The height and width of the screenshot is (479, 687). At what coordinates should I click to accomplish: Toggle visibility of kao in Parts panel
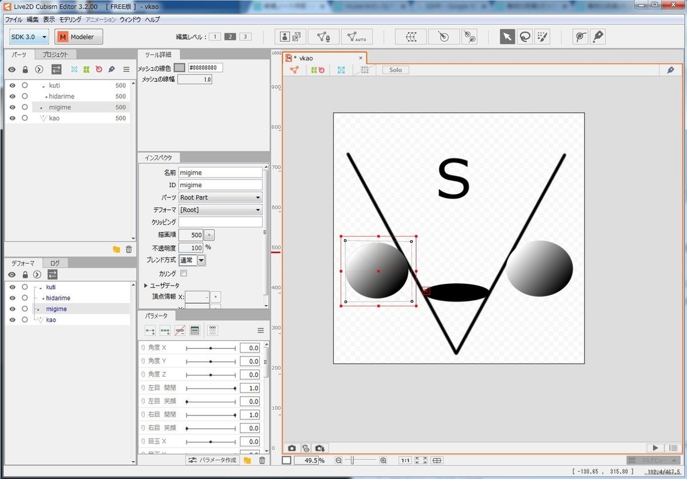point(12,118)
